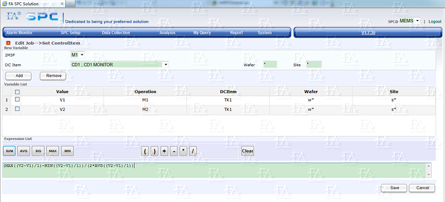
Task: Insert the minus operator
Action: click(x=174, y=151)
